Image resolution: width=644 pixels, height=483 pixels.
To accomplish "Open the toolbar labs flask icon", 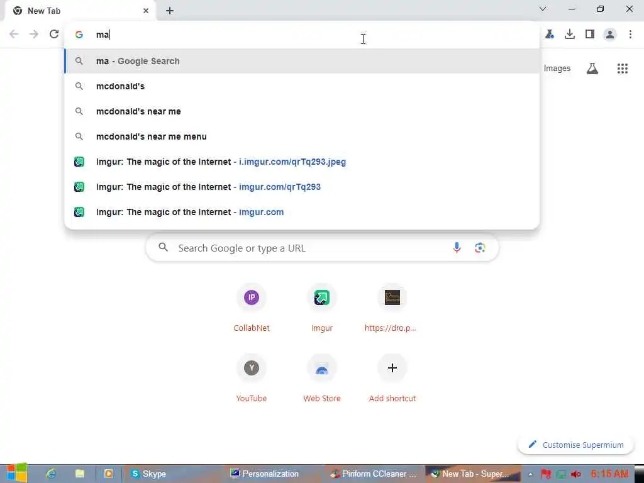I will pos(550,34).
